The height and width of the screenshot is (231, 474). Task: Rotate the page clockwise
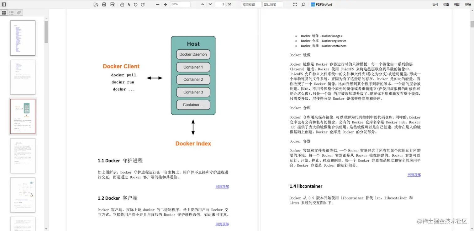[143, 4]
